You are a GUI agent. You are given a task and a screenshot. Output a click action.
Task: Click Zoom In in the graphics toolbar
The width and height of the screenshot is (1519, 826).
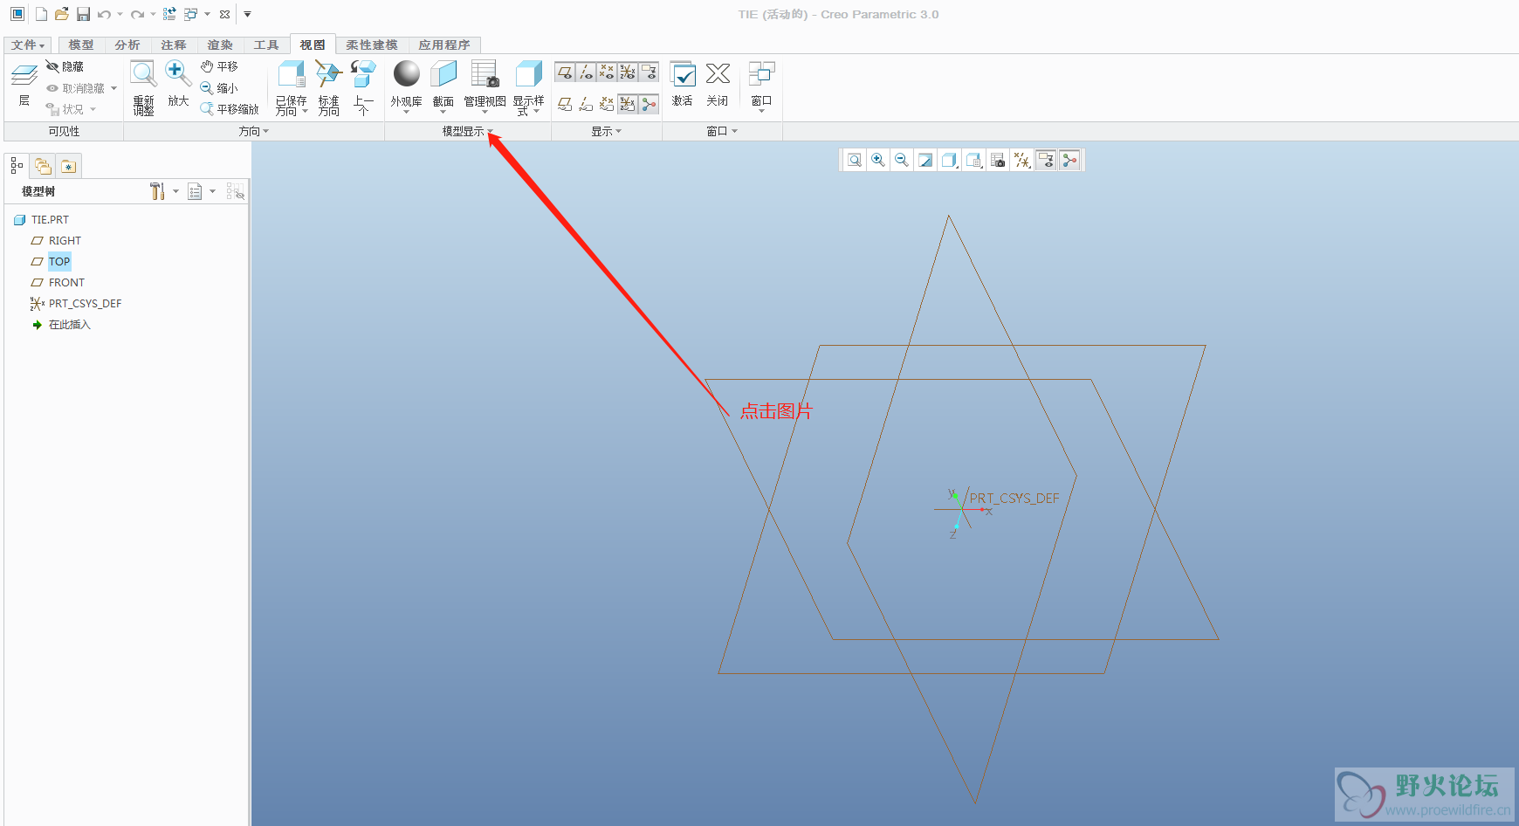pos(878,160)
